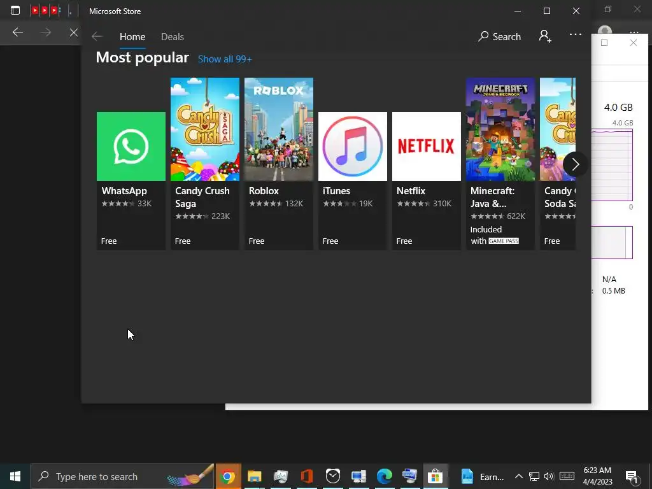652x489 pixels.
Task: Click the taskbar clock showing 6:23 AM
Action: coord(597,476)
